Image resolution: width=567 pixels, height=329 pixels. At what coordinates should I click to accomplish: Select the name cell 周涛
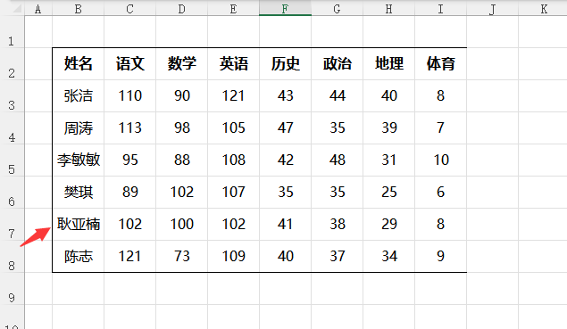(x=78, y=127)
